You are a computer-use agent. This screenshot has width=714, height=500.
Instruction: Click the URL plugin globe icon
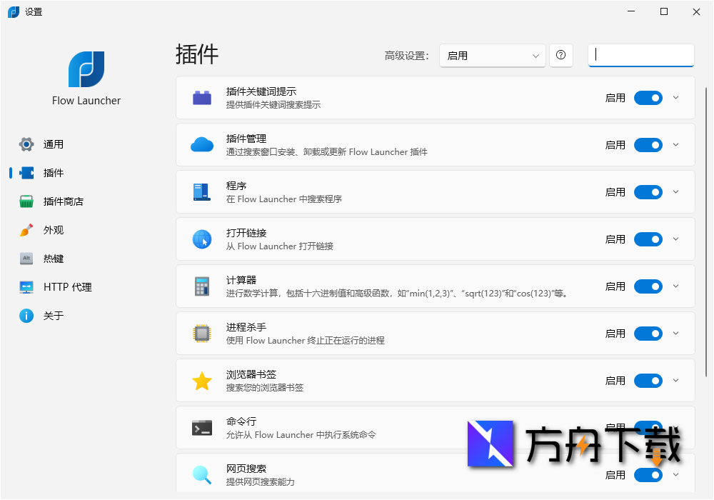[202, 239]
